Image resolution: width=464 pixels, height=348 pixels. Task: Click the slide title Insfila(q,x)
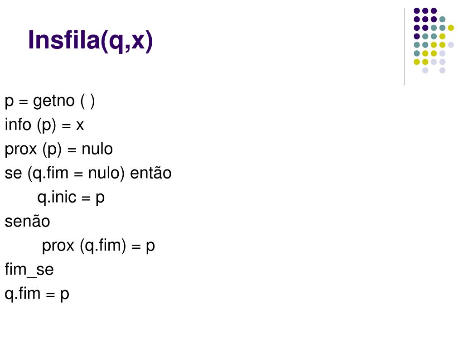pyautogui.click(x=91, y=41)
